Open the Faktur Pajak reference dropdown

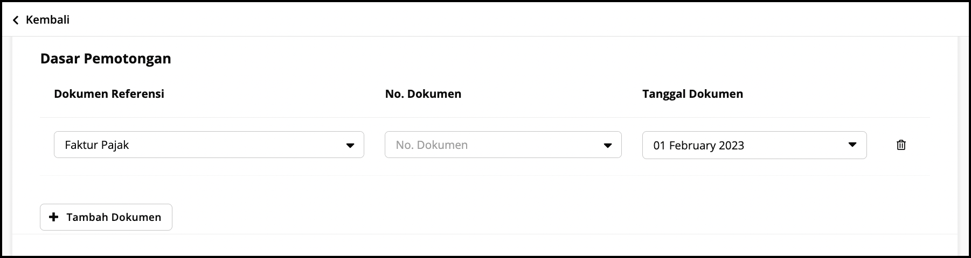tap(209, 145)
